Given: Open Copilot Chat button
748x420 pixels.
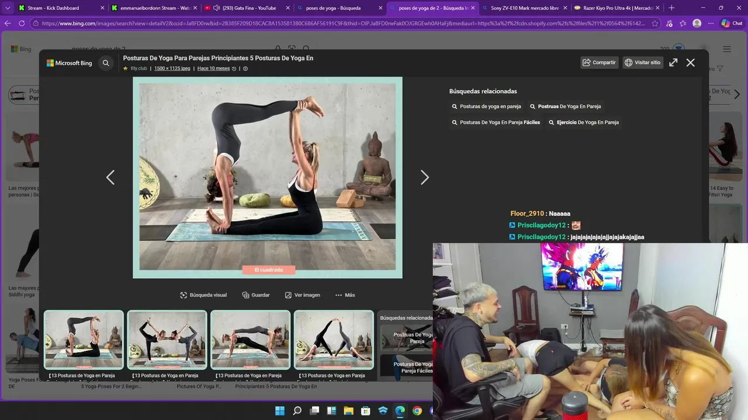Looking at the screenshot, I should pos(732,23).
